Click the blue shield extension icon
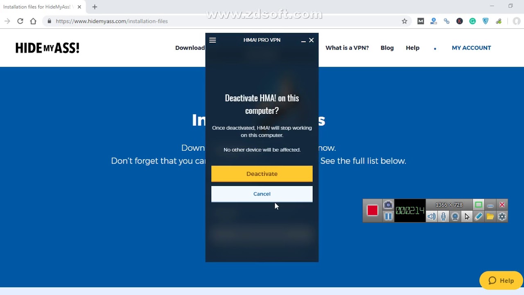 tap(486, 21)
